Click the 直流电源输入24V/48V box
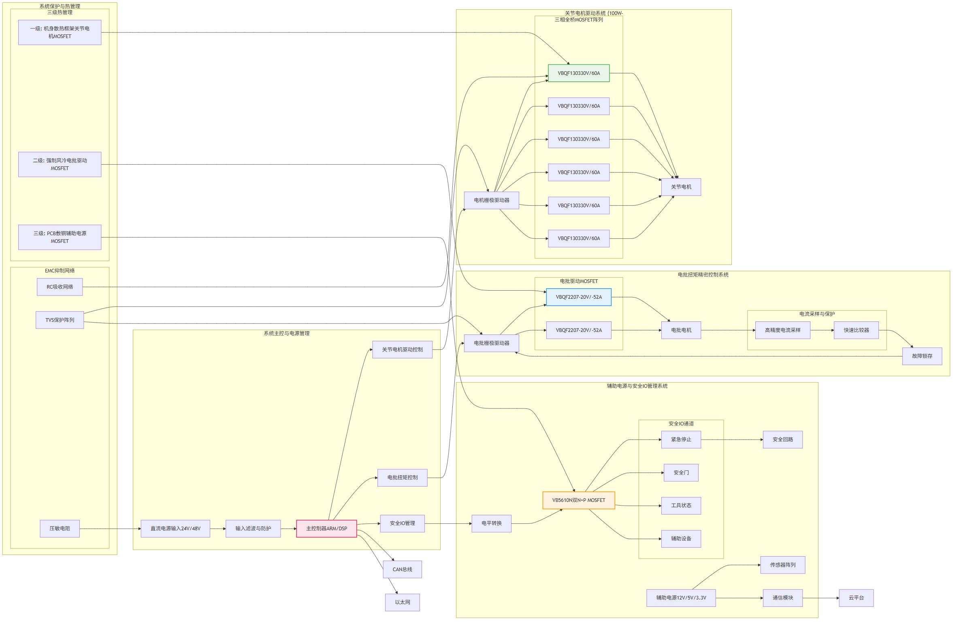Image resolution: width=959 pixels, height=625 pixels. click(175, 528)
